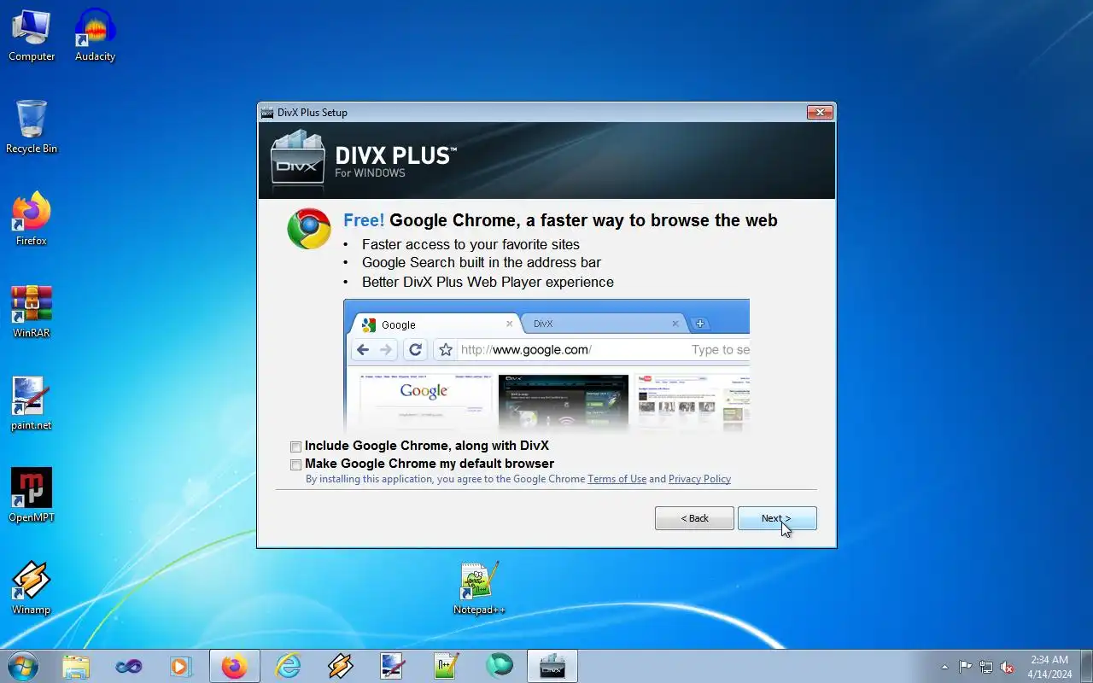Open the Computer desktop icon
1093x683 pixels.
click(32, 36)
